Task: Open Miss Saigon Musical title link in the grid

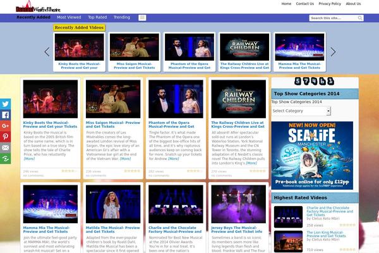Action: coord(113,125)
